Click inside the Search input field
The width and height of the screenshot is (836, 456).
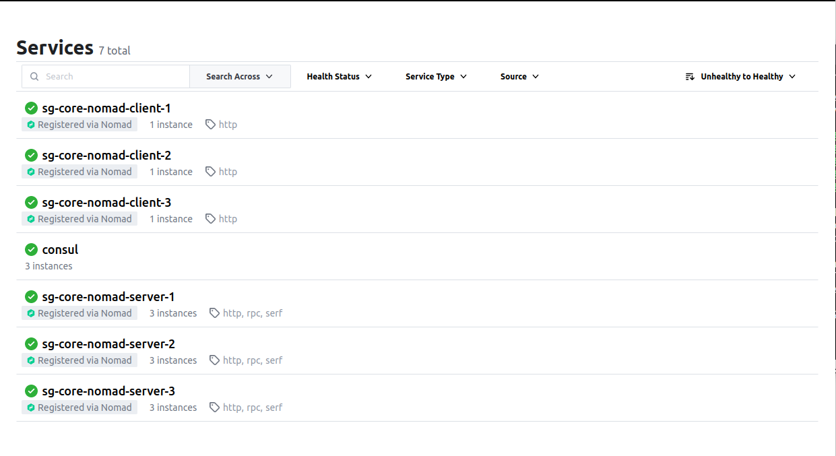pos(106,77)
